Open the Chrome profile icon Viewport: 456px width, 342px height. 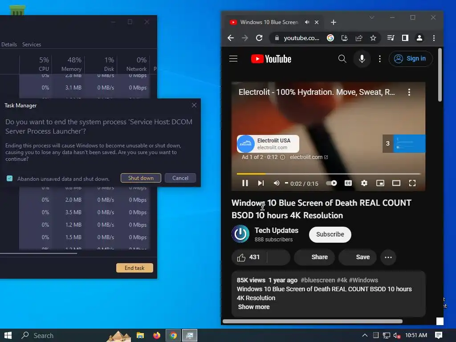coord(419,38)
